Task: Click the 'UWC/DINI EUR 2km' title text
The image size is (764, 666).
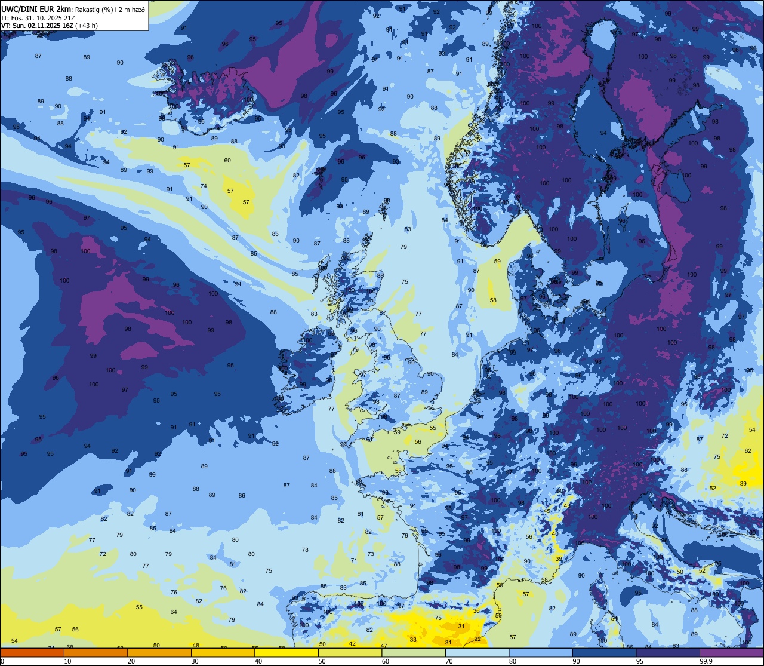Action: [36, 9]
